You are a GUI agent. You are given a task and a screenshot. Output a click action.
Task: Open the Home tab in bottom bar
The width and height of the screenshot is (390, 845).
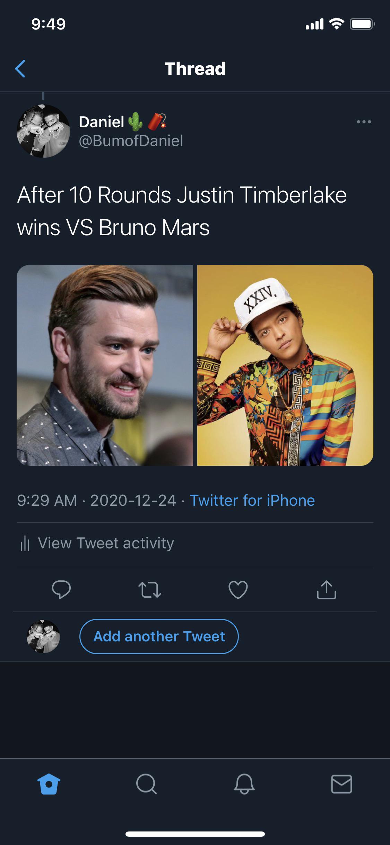(49, 784)
